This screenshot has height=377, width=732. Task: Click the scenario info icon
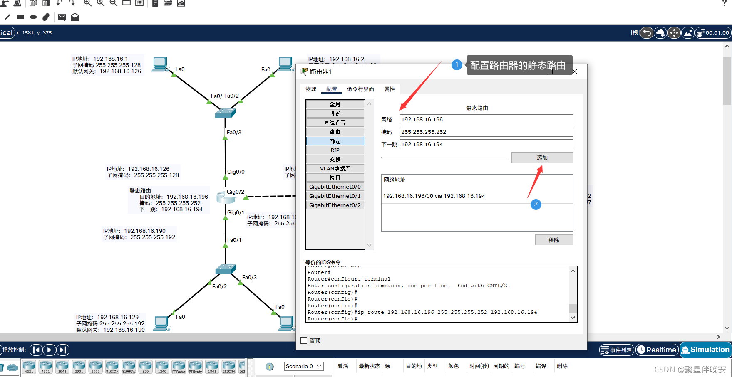click(270, 367)
